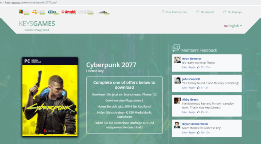Click the Gamers Playground tagline
This screenshot has width=261, height=144.
point(37,30)
